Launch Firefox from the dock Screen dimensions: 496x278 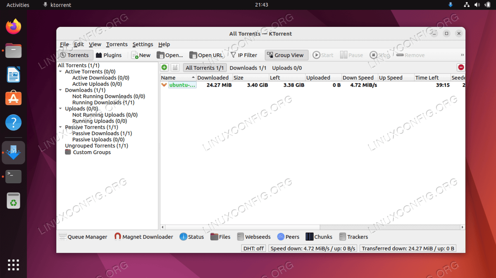(x=14, y=27)
